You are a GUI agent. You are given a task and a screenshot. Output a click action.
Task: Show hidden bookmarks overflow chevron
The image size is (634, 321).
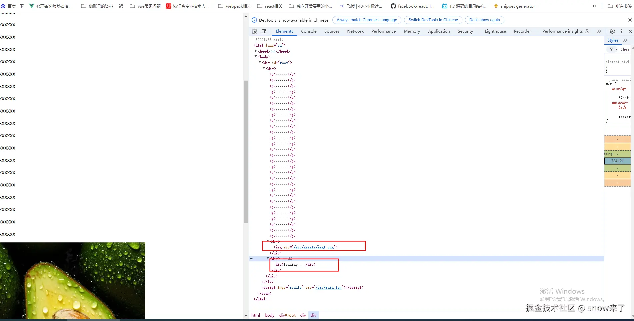pyautogui.click(x=594, y=6)
